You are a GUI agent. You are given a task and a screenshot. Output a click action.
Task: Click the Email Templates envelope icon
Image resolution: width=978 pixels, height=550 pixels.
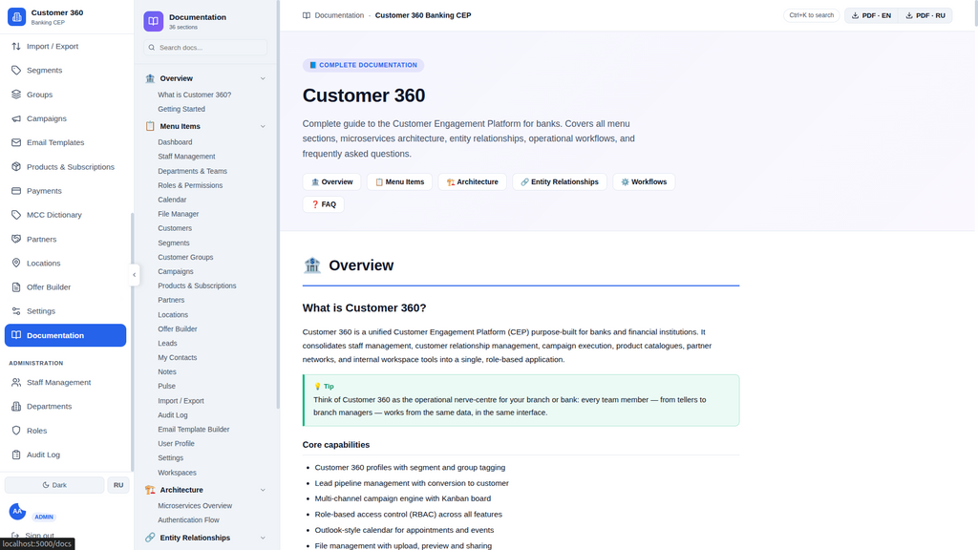[x=16, y=142]
